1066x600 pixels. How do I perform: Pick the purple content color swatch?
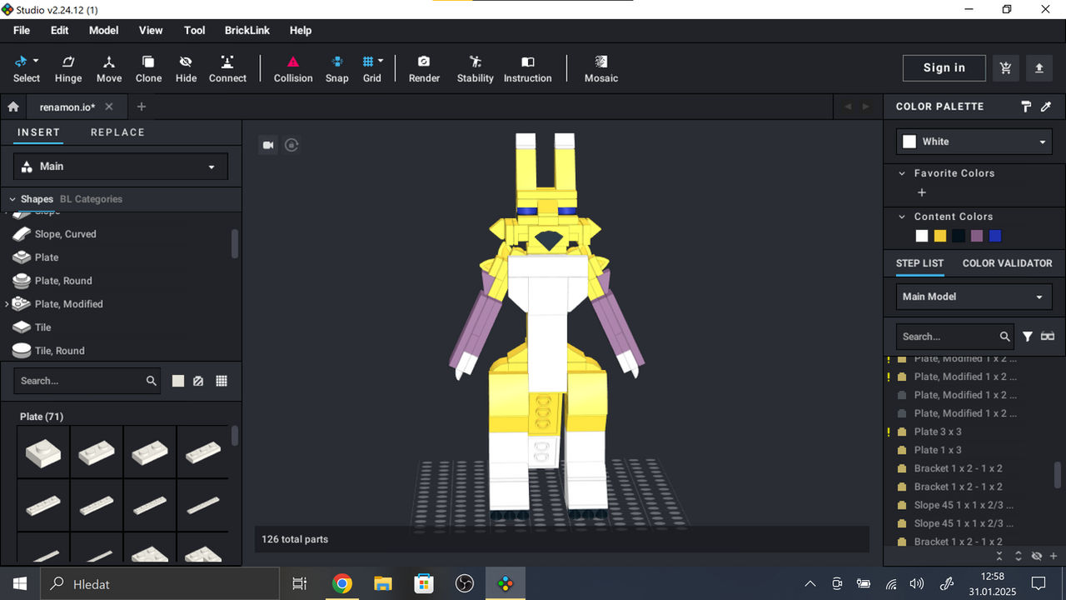[x=977, y=236]
